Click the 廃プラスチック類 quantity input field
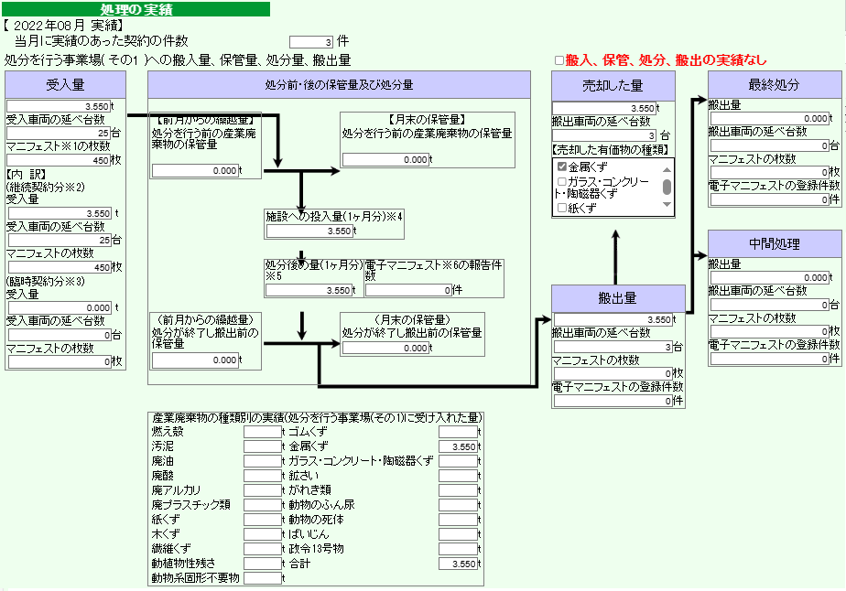 (263, 505)
